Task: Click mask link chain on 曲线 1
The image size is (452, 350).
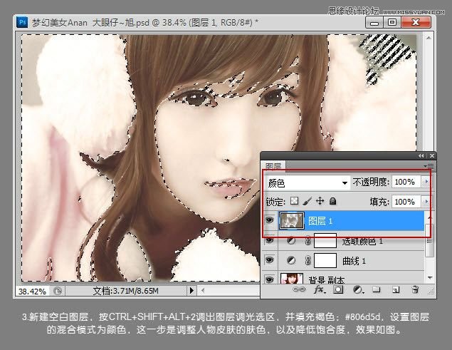Action: point(308,260)
